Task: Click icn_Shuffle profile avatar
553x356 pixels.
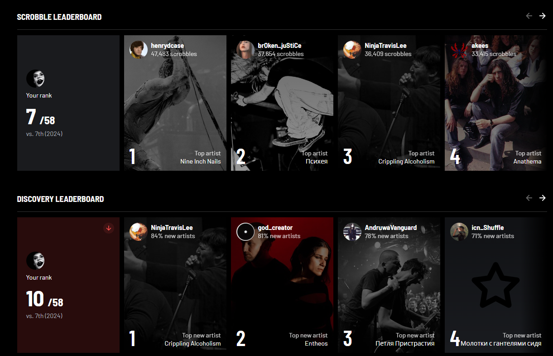Action: 459,232
